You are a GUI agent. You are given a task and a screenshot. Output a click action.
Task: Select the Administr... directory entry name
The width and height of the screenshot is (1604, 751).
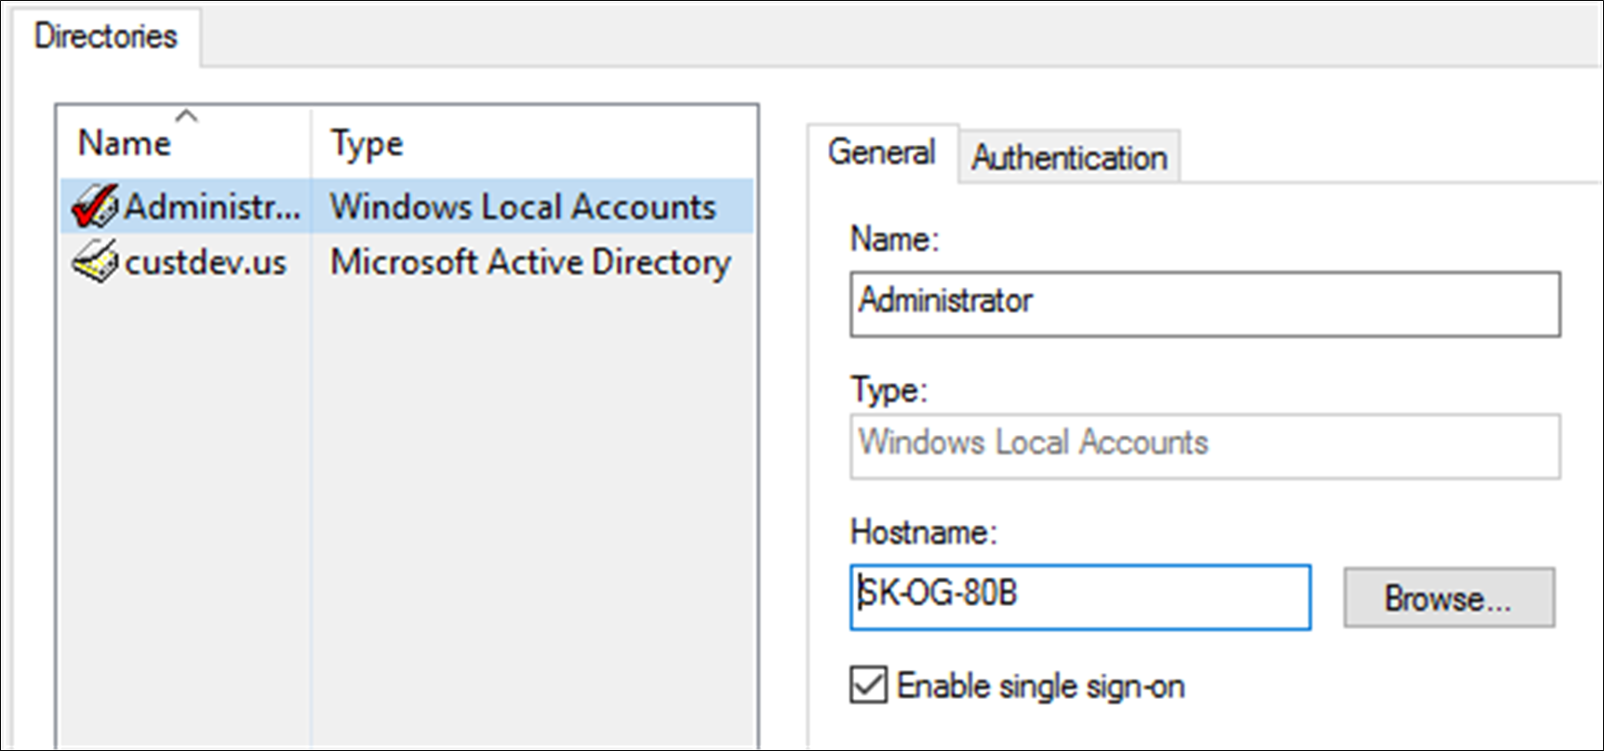213,206
